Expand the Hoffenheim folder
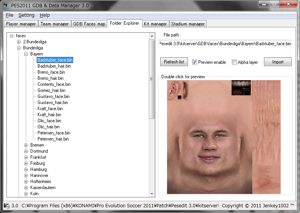The width and height of the screenshot is (300, 213). point(26,182)
